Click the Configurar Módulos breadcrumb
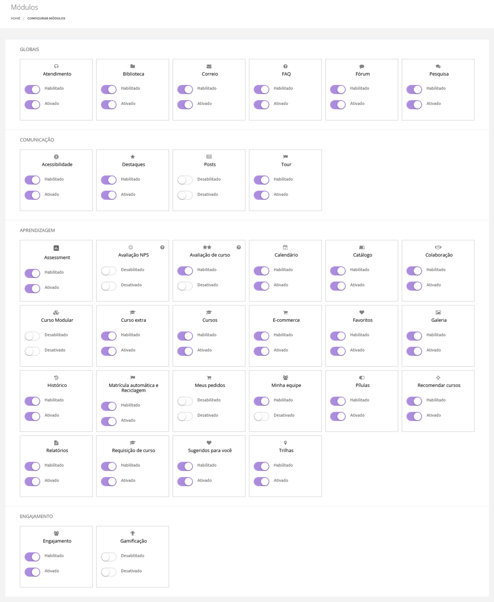 [46, 19]
